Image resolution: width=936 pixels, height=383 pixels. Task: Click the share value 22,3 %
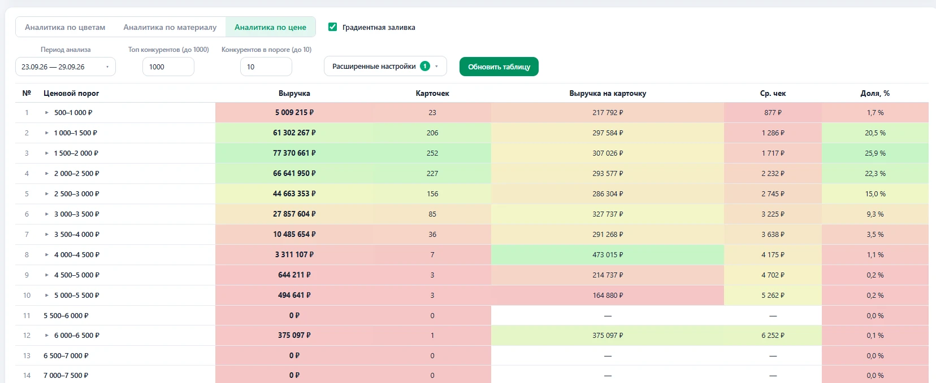coord(875,174)
